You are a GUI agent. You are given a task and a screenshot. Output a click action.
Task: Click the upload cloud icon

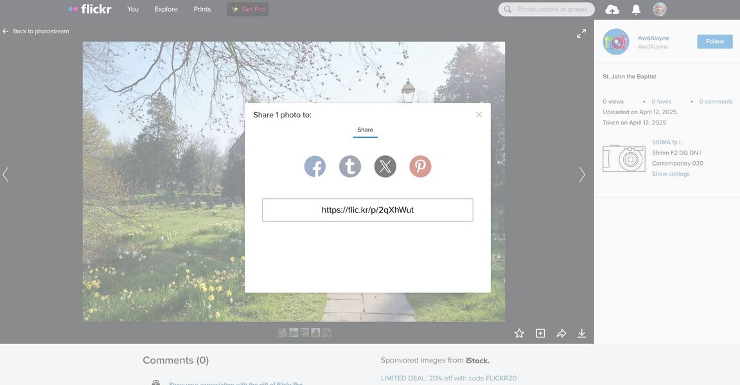coord(612,10)
